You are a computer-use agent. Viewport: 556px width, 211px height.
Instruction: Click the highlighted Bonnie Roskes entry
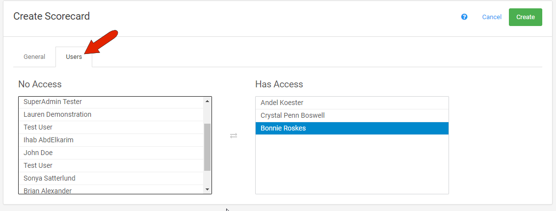(352, 129)
